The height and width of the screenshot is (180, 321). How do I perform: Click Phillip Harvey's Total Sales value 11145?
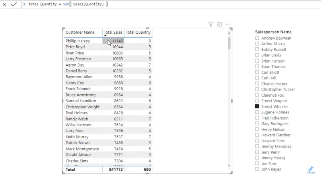click(117, 41)
